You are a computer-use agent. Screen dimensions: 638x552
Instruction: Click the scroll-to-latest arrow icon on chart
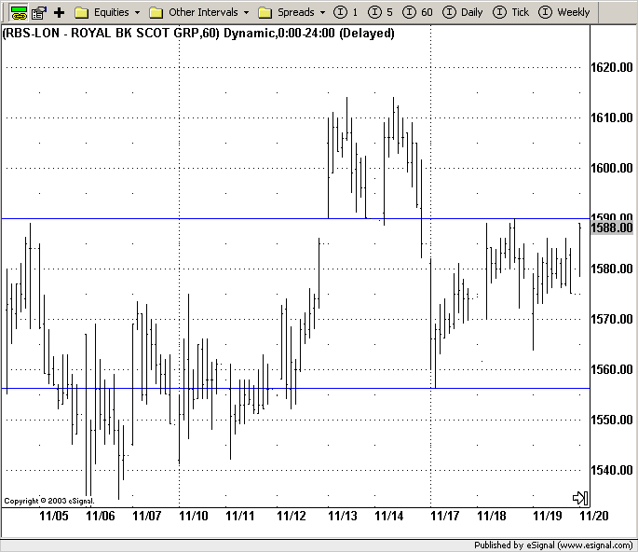coord(580,497)
